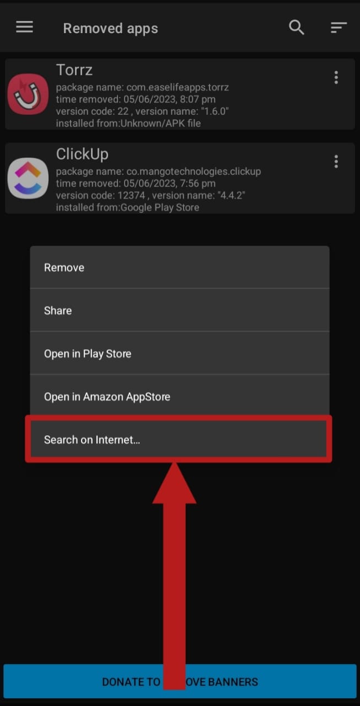
Task: Tap the ClickUp app name title
Action: coord(82,154)
